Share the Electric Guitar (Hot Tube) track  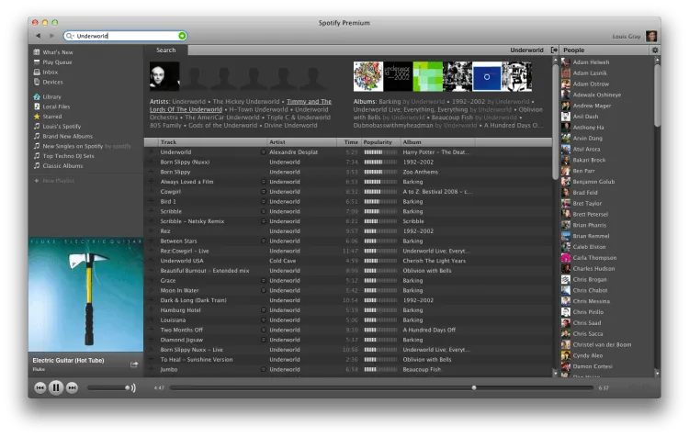click(x=134, y=364)
